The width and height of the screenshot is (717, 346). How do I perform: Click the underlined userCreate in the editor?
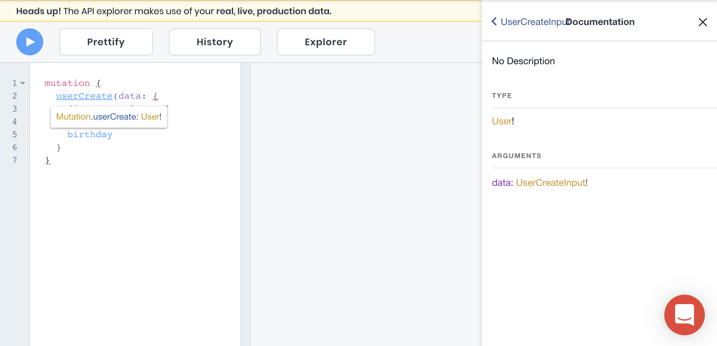84,96
